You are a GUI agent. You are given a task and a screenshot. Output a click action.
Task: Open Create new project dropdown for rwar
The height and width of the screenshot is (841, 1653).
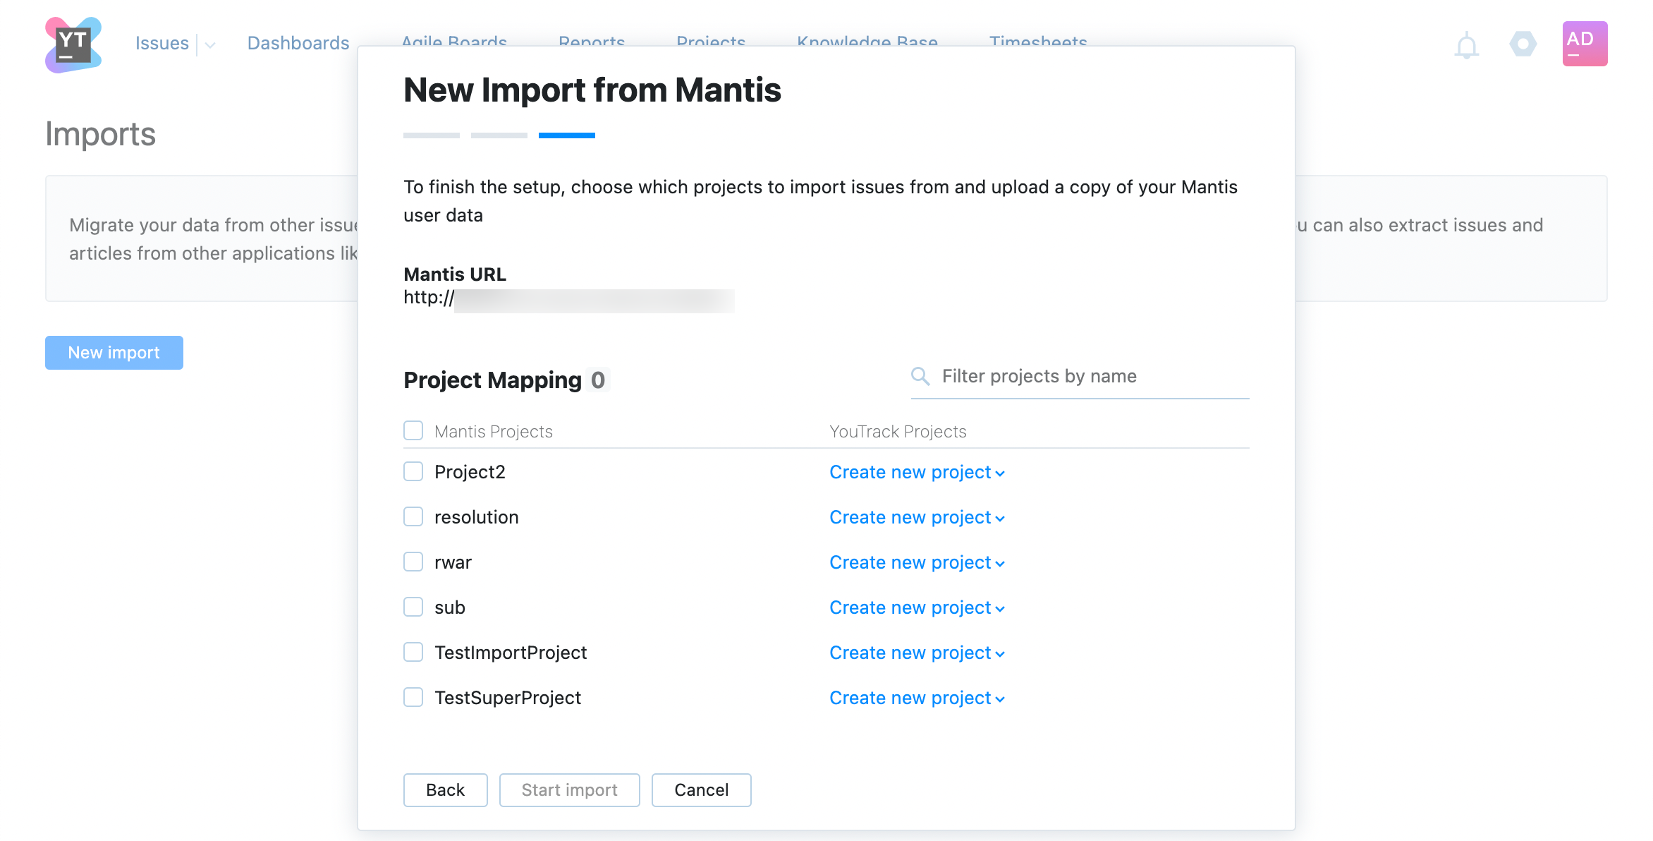tap(917, 562)
